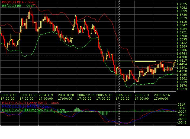This screenshot has width=190, height=139.
Task: Click the 1.6573 price level
Action: [182, 18]
